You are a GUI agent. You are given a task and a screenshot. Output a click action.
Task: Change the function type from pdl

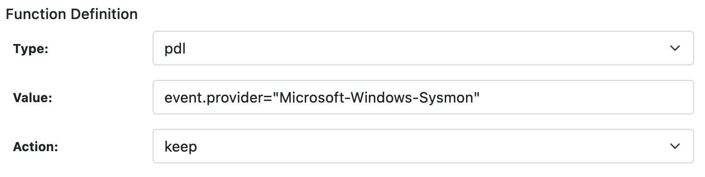point(423,48)
